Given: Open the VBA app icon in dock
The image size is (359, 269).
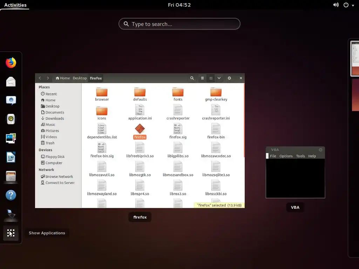Looking at the screenshot, I should [x=11, y=214].
